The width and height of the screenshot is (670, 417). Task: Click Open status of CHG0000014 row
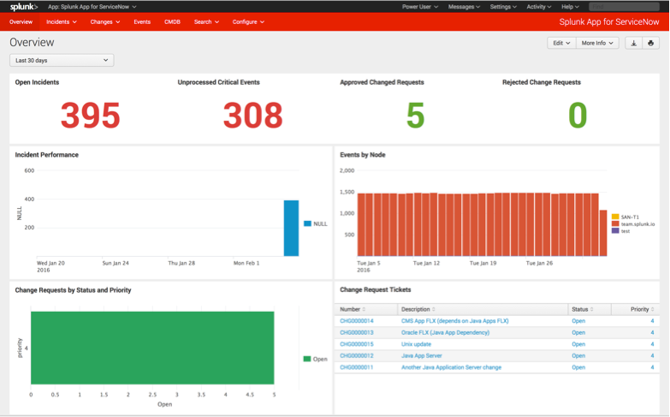click(578, 321)
